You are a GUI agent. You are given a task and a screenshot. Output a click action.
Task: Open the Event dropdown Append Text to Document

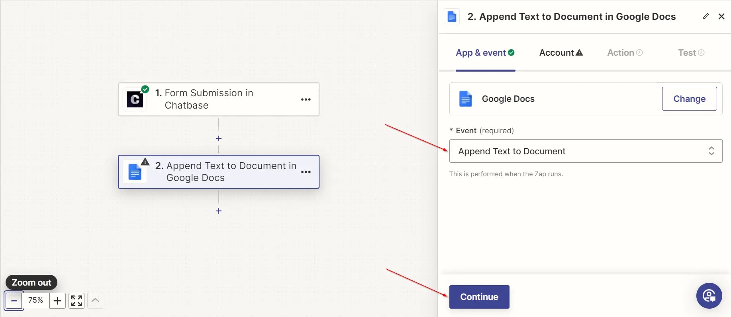tap(586, 151)
